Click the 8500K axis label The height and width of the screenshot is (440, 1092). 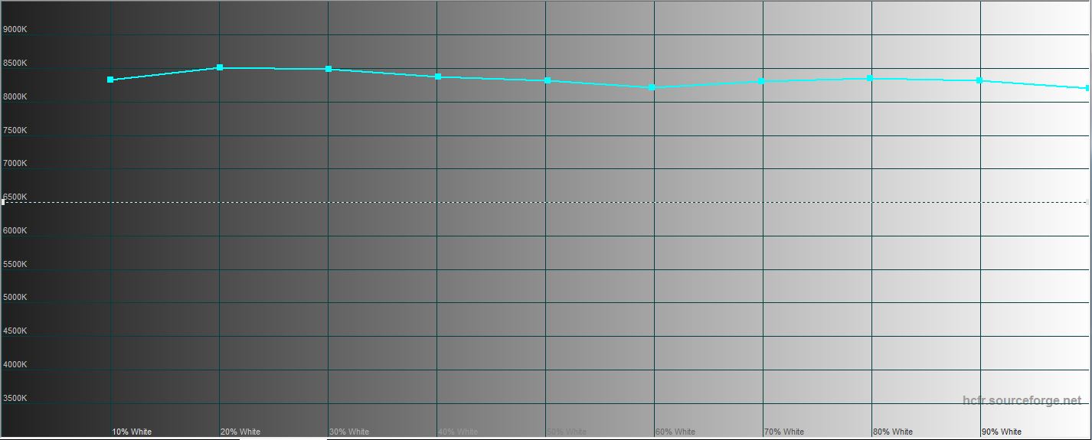click(x=15, y=64)
